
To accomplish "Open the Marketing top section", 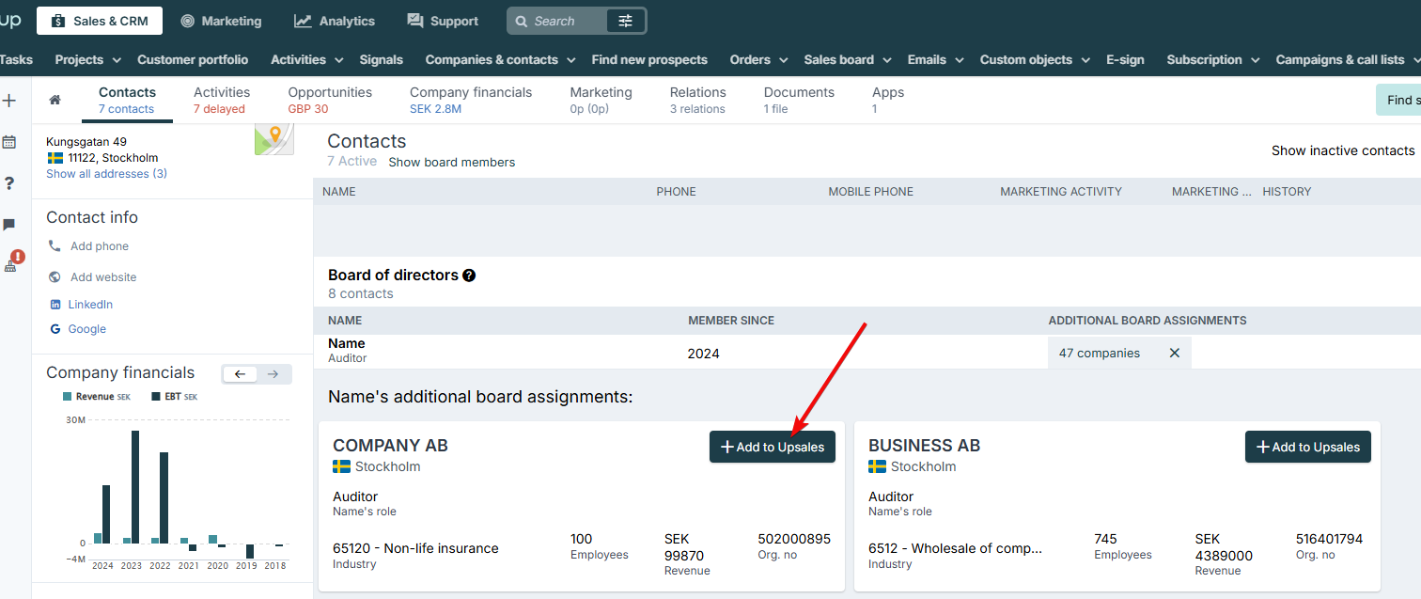I will [221, 21].
